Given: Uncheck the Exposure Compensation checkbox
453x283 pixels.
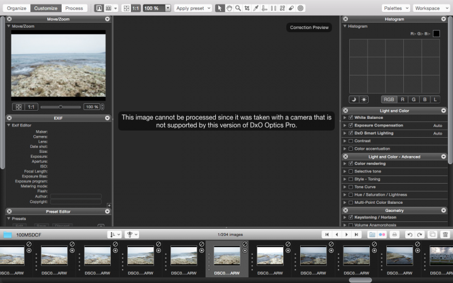Looking at the screenshot, I should (x=350, y=125).
